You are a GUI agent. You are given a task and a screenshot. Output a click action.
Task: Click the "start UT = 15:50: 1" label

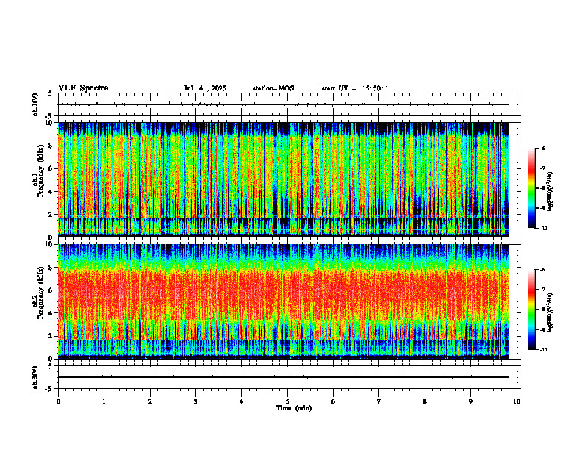click(x=355, y=88)
